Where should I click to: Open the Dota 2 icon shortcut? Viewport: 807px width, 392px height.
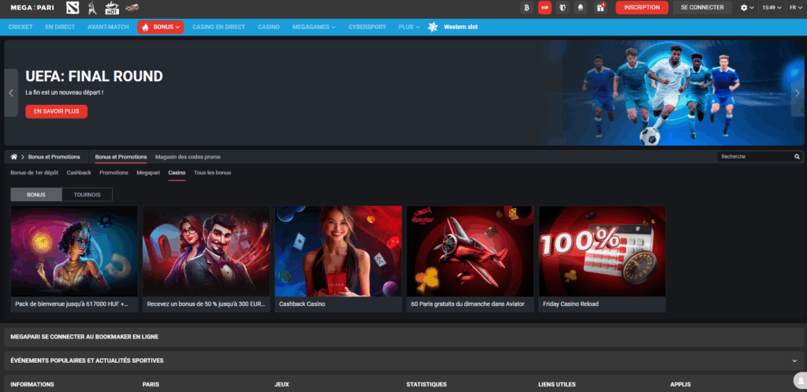(73, 8)
